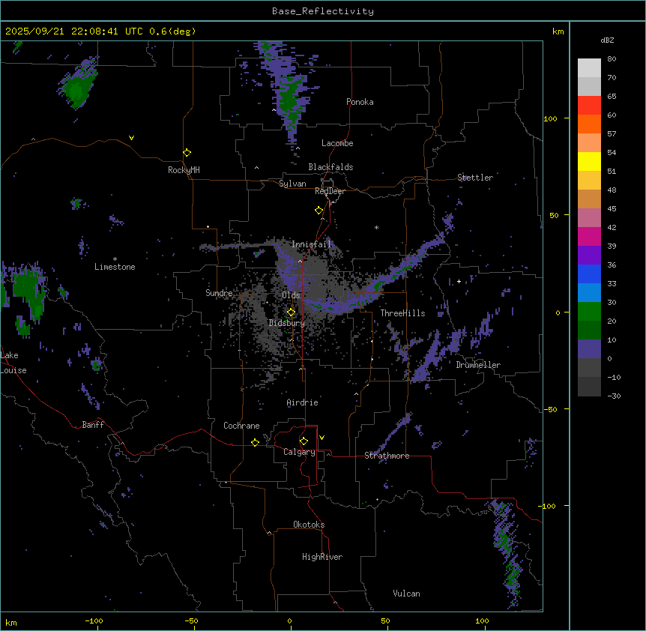
Task: Click the asterisk marker above Limestone
Action: [x=115, y=259]
